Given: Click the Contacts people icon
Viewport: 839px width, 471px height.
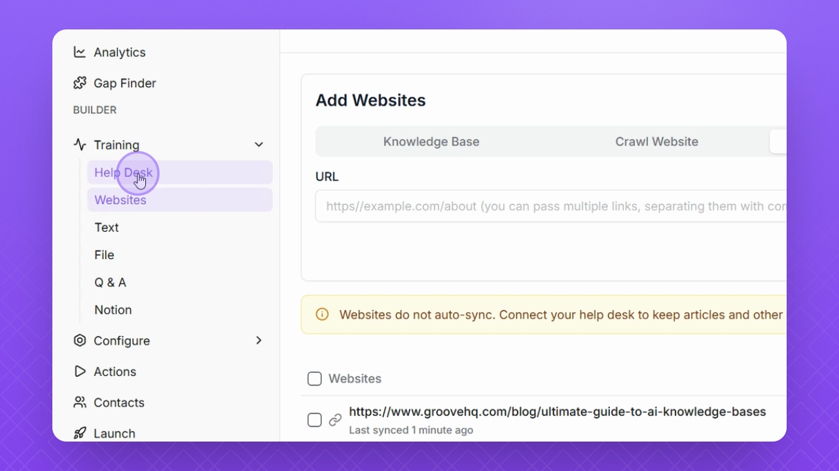Looking at the screenshot, I should pyautogui.click(x=80, y=402).
